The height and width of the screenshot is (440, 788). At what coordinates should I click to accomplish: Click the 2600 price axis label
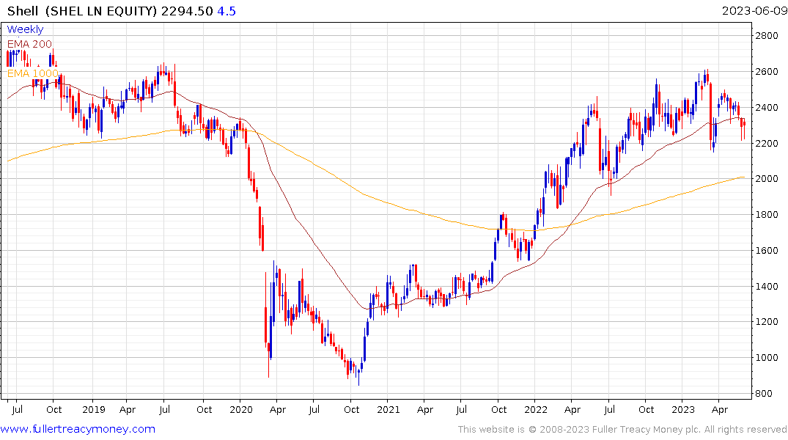click(x=767, y=71)
